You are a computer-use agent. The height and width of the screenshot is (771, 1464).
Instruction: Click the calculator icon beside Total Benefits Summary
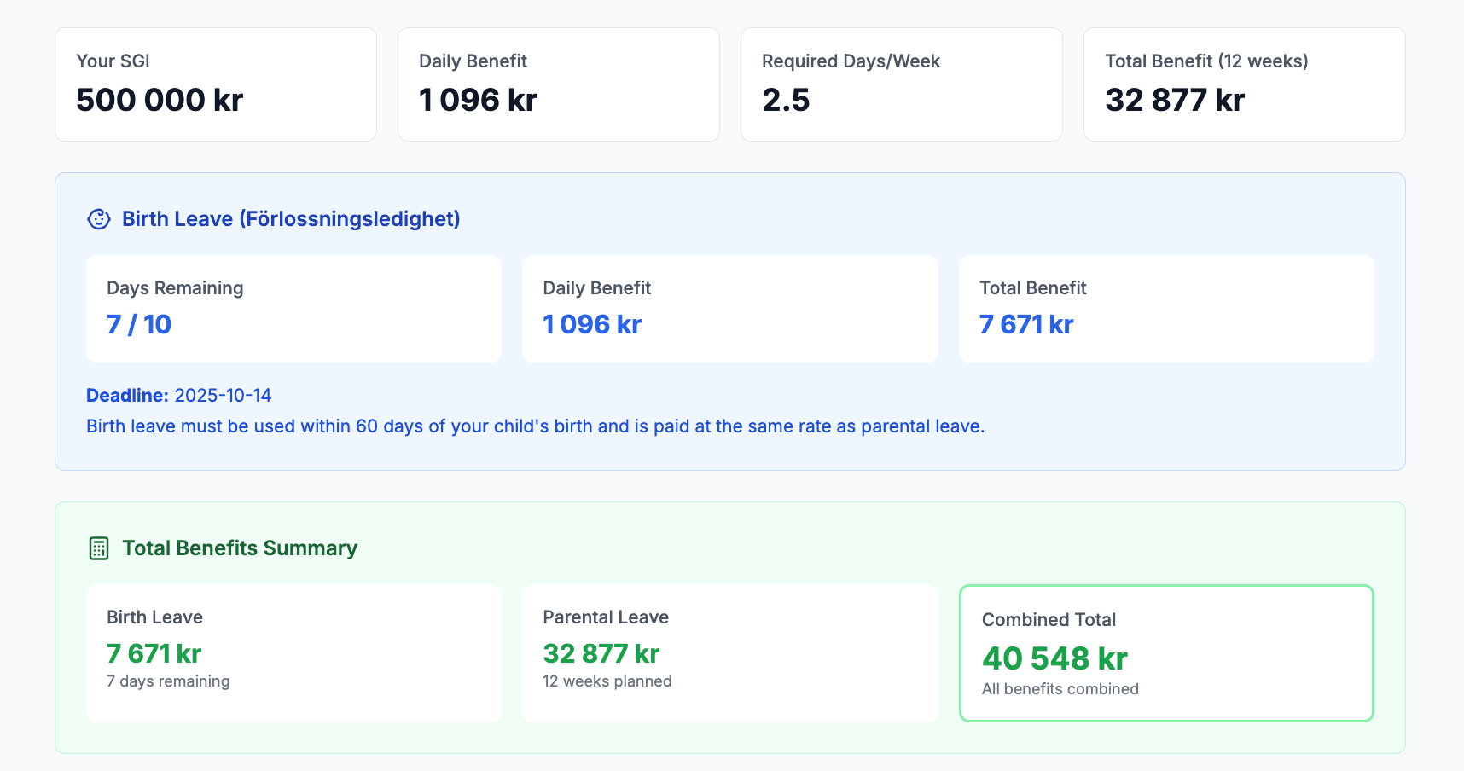coord(99,548)
